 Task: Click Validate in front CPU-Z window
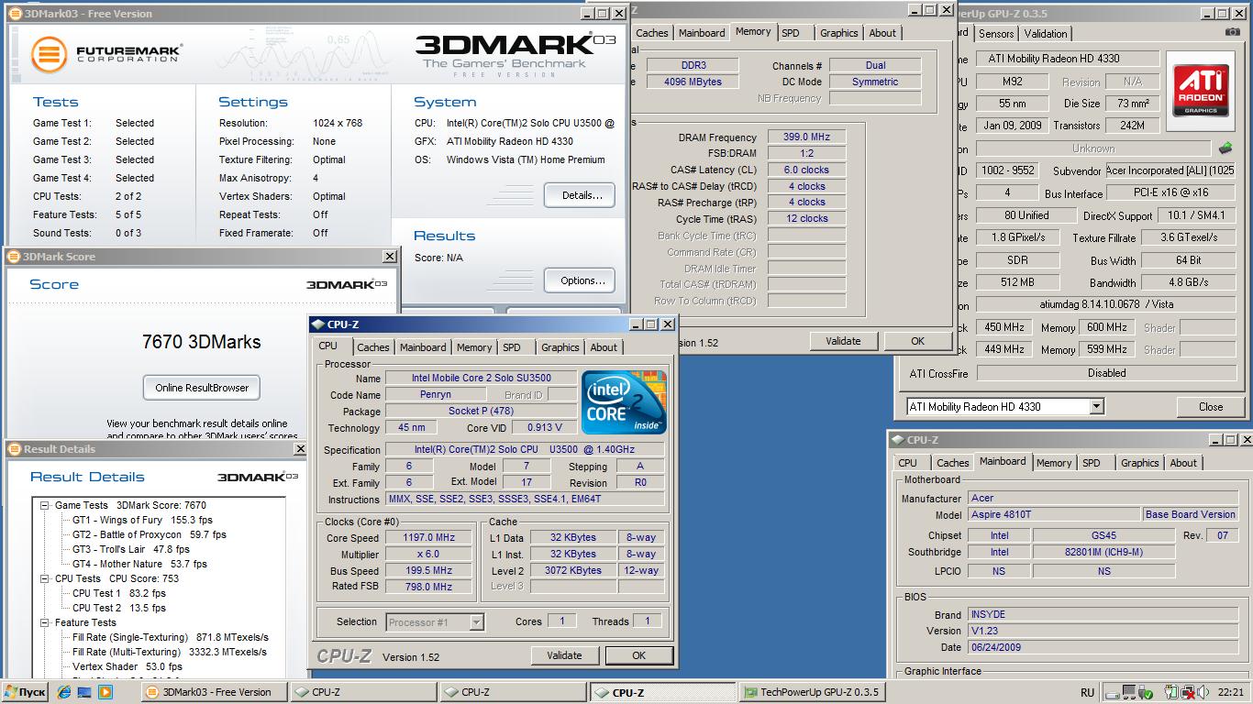point(564,655)
